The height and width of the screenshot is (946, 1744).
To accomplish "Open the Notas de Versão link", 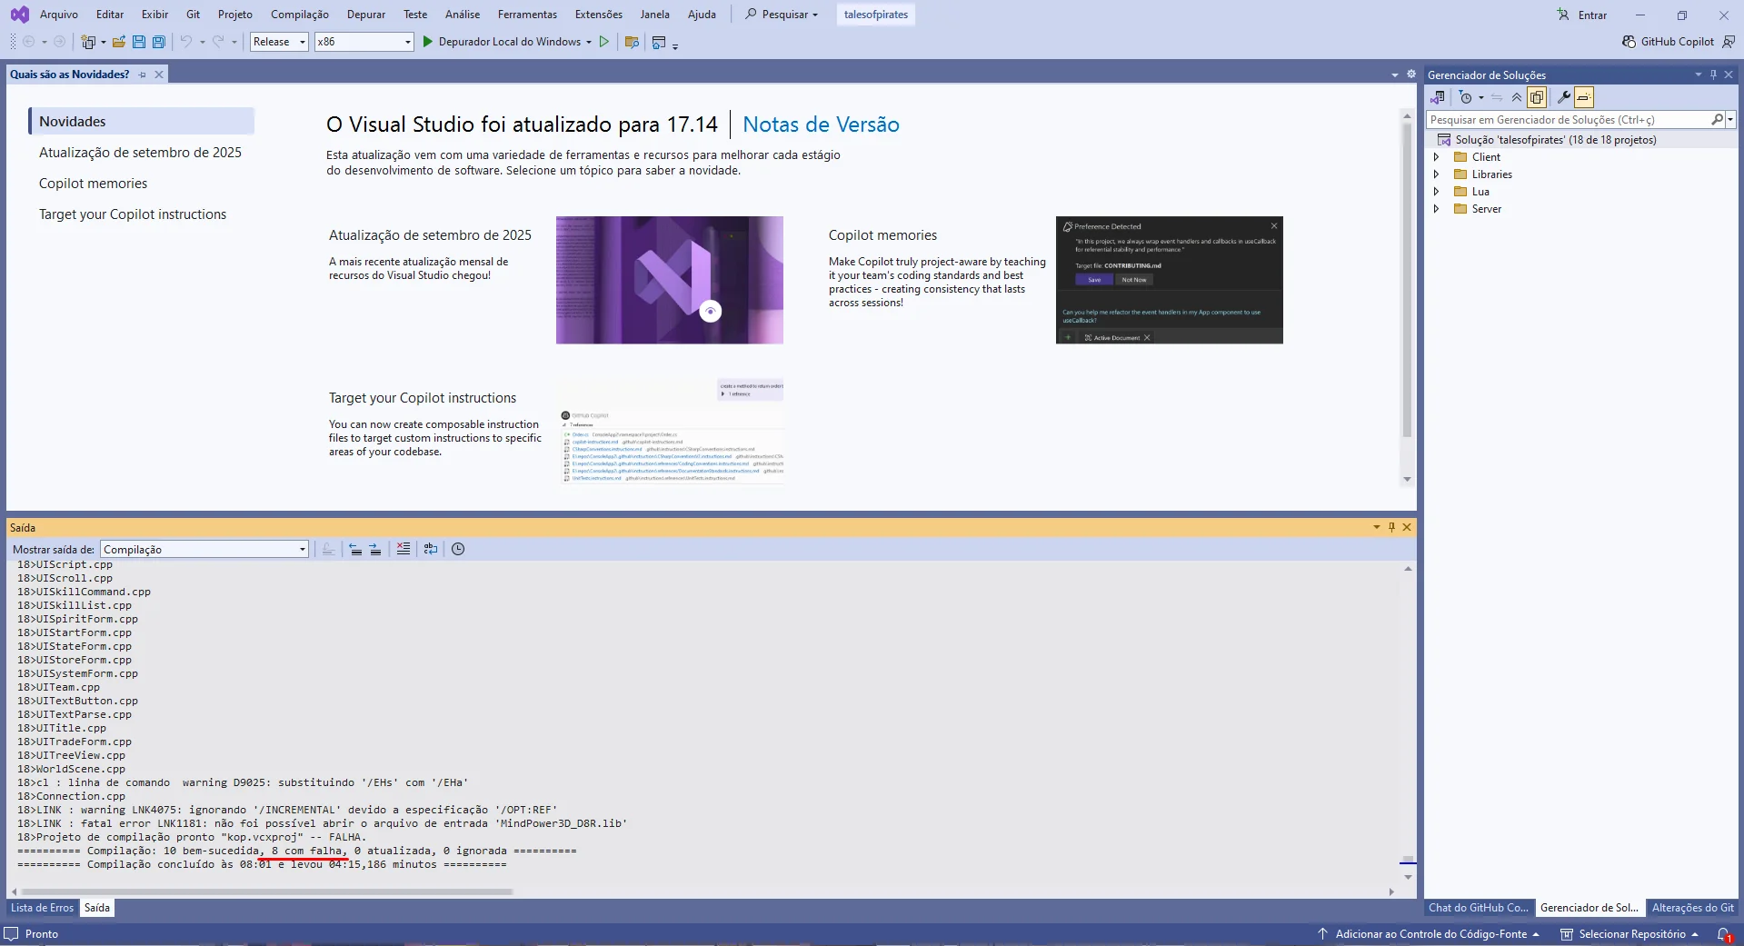I will pos(821,124).
